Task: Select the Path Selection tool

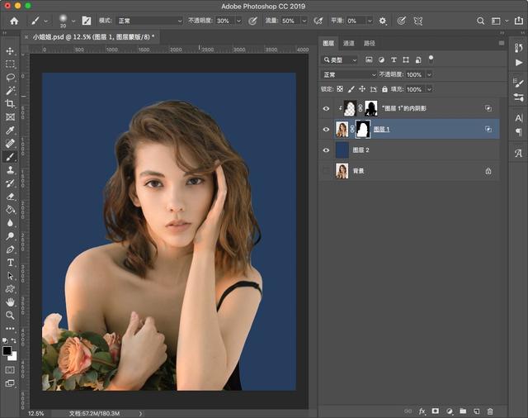Action: [10, 276]
